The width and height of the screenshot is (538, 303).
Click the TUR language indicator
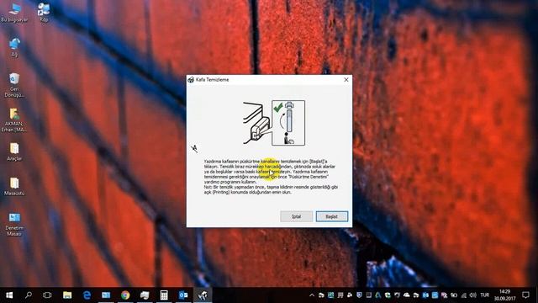pos(485,295)
